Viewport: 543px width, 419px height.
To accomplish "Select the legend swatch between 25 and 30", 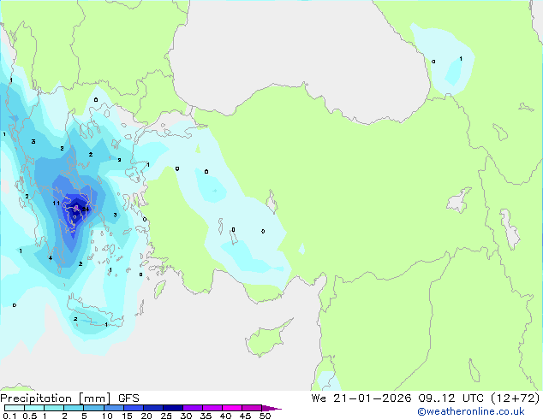I will [x=172, y=408].
